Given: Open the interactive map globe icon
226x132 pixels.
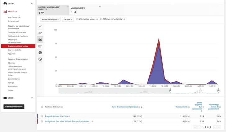Looking at the screenshot, I should [x=40, y=59].
